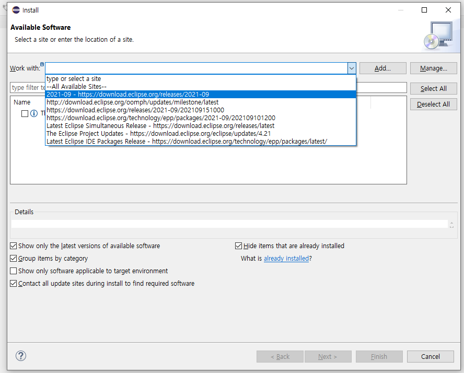Screen dimensions: 464x373
Task: Select '--All Available Sites--' option
Action: (201, 87)
